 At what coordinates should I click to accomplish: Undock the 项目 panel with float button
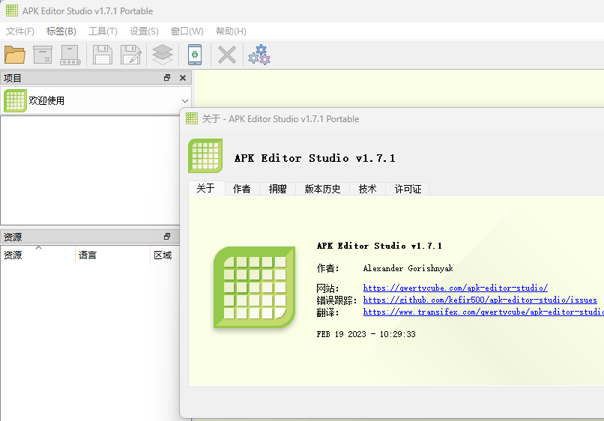pyautogui.click(x=167, y=78)
